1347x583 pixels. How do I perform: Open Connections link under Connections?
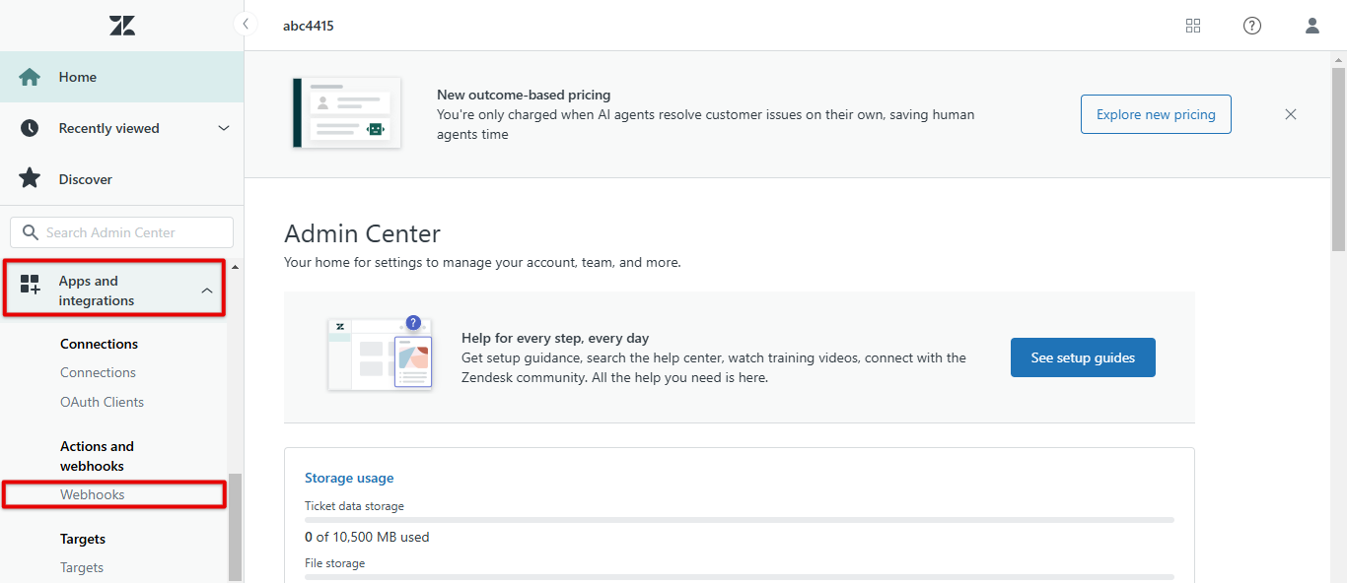click(98, 372)
